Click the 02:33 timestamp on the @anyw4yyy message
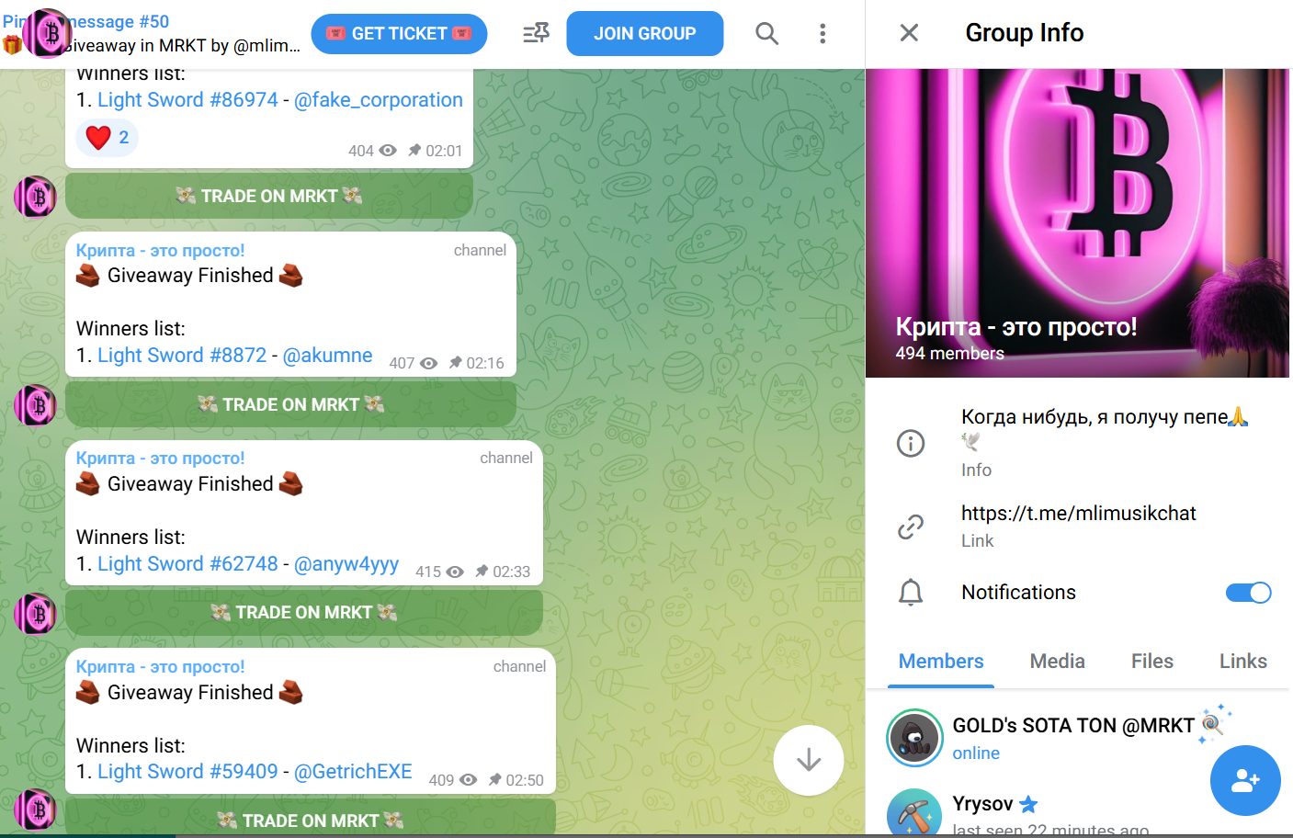The width and height of the screenshot is (1293, 838). coord(511,572)
